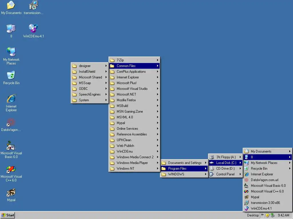This screenshot has width=293, height=219.
Task: Expand the Mypal folder submenu arrow
Action: 158,123
